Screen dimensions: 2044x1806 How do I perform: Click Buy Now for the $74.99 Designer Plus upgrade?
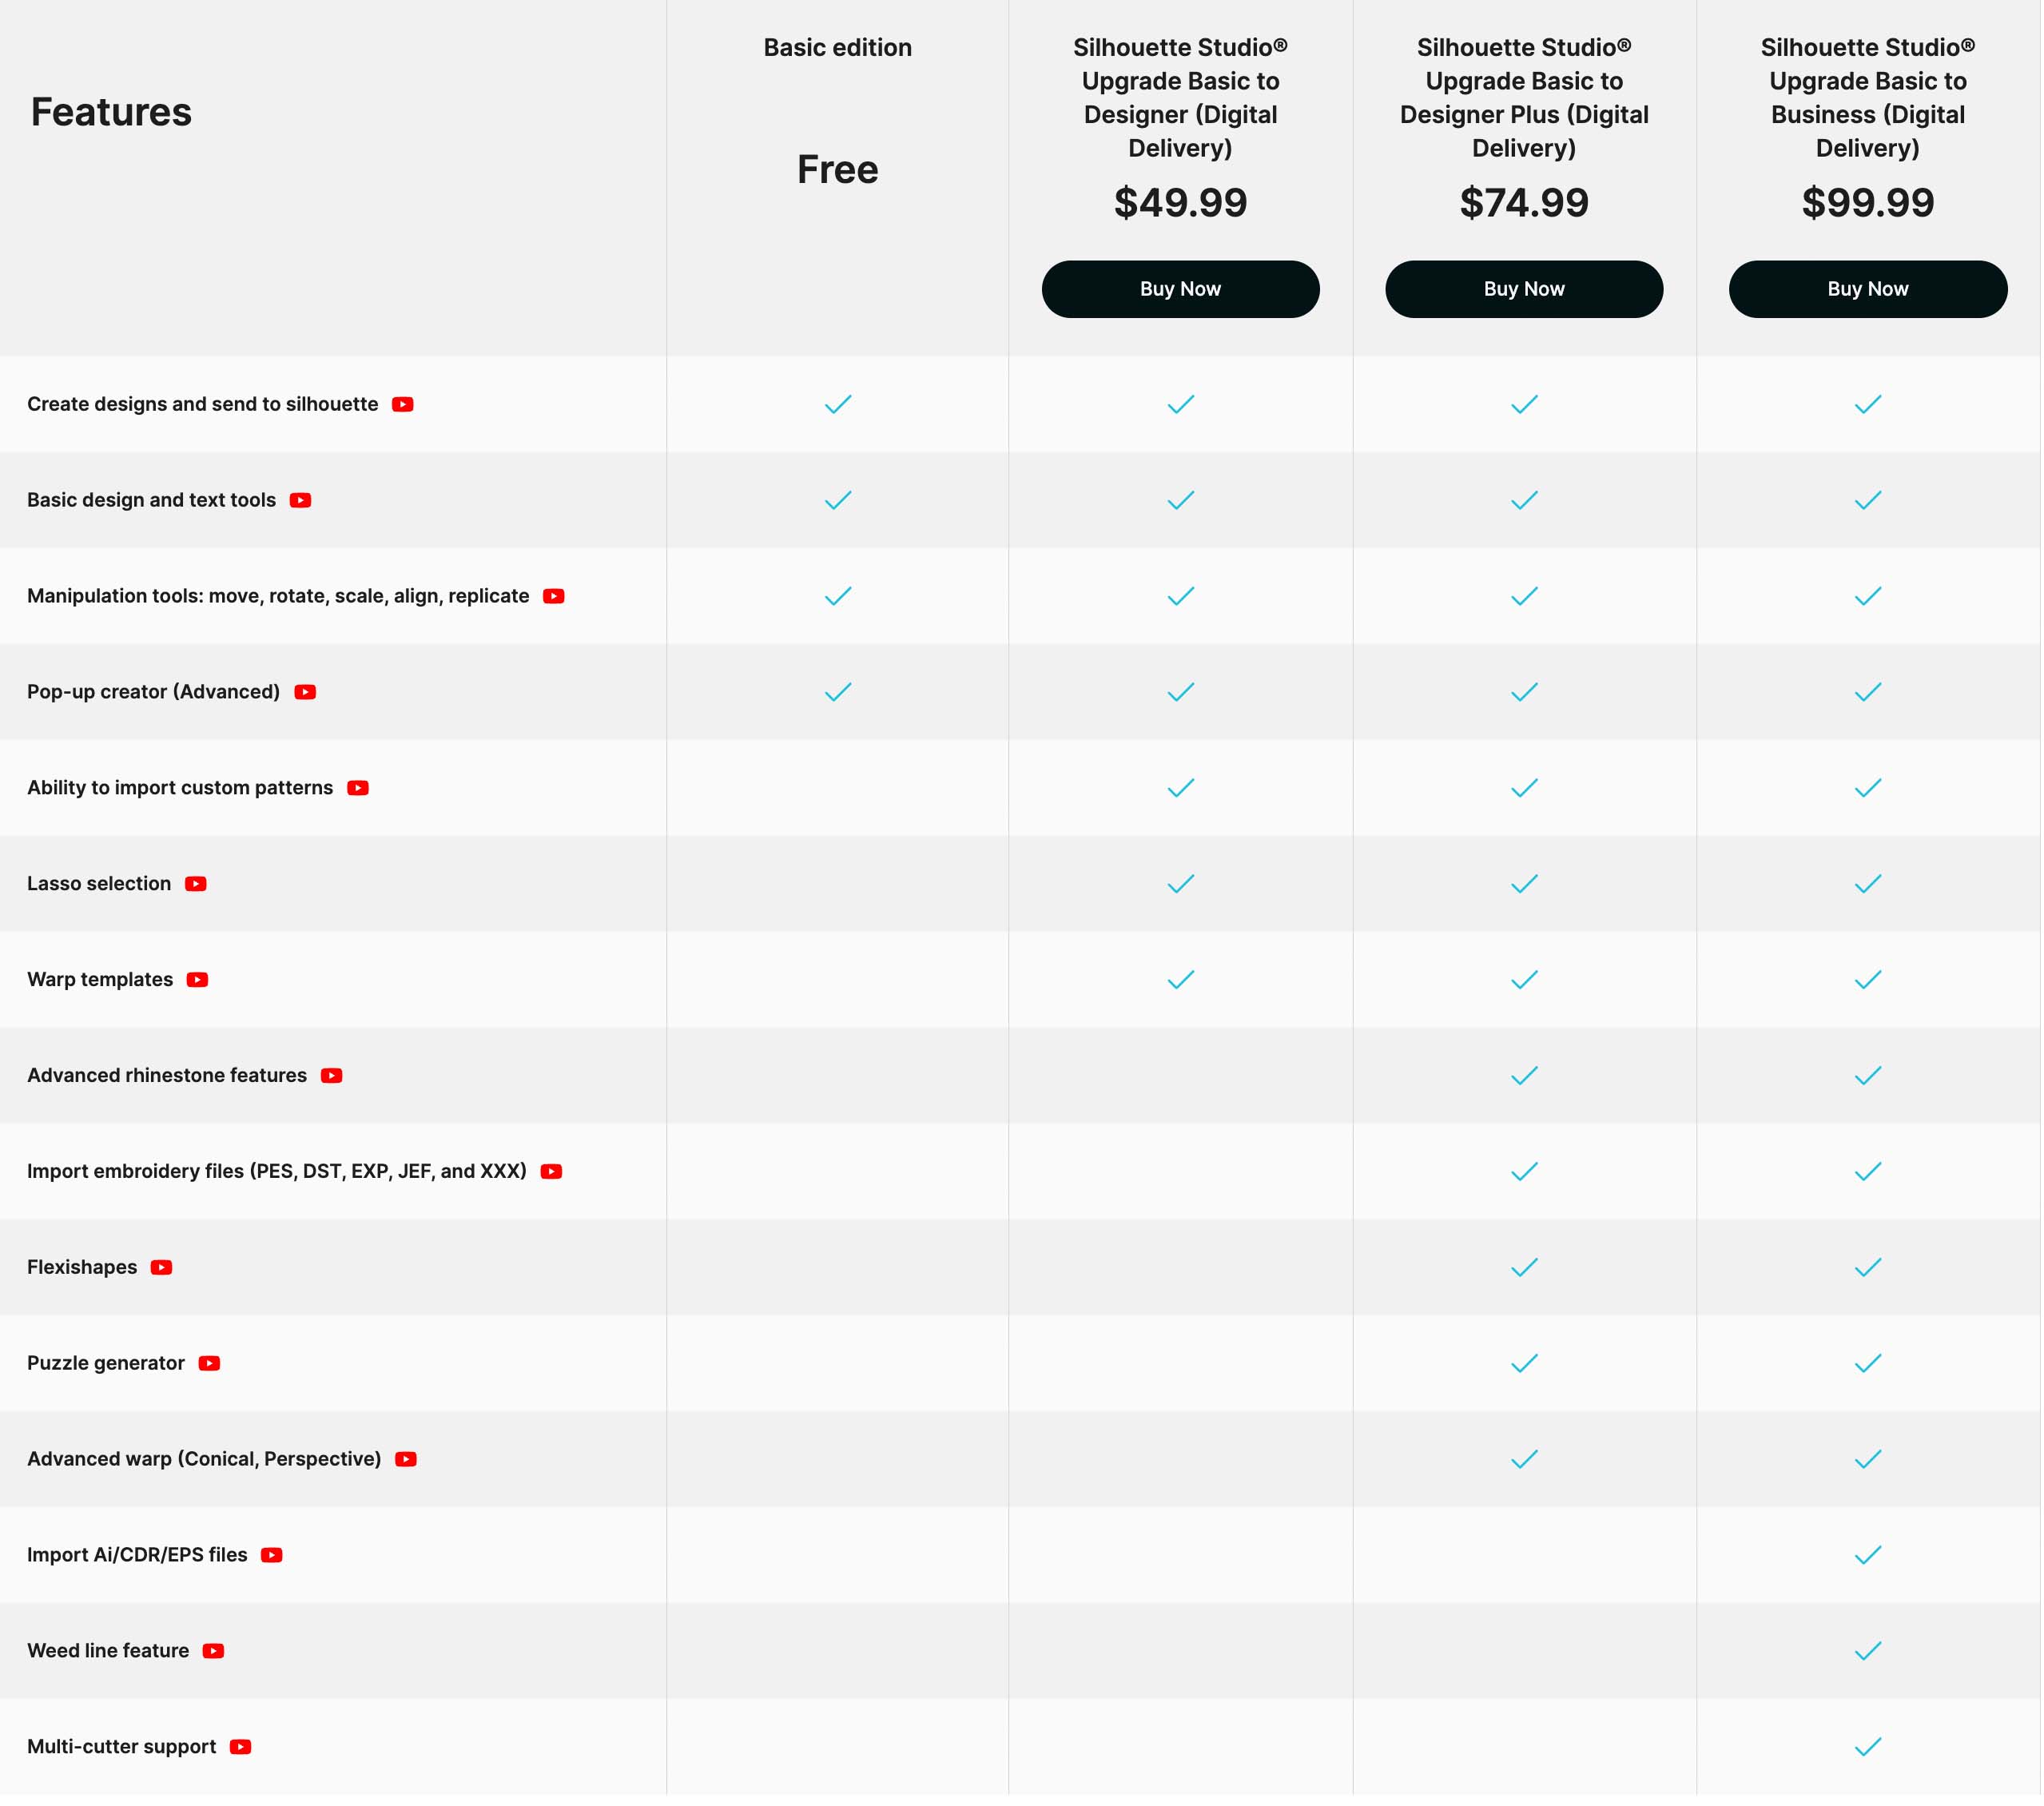coord(1526,290)
